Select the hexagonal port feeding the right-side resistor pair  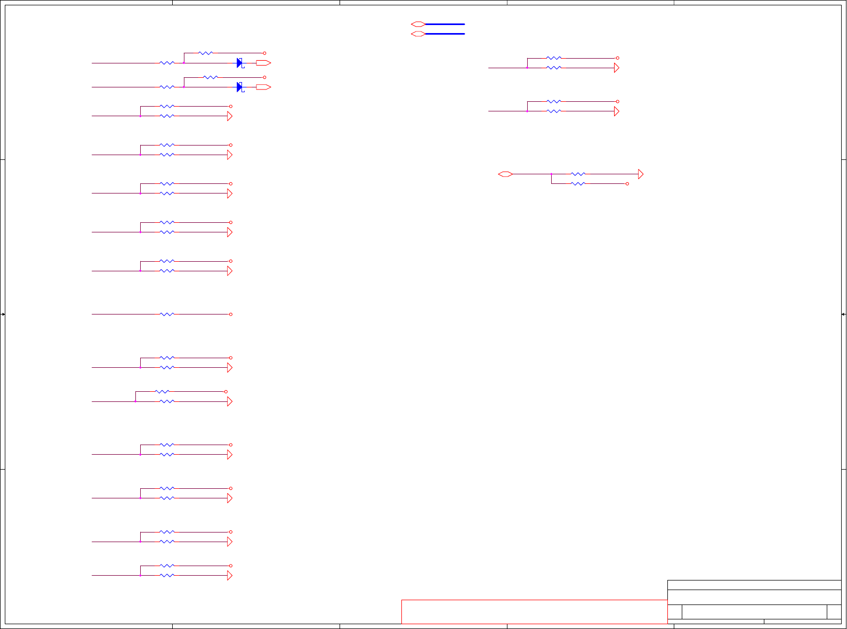(505, 174)
